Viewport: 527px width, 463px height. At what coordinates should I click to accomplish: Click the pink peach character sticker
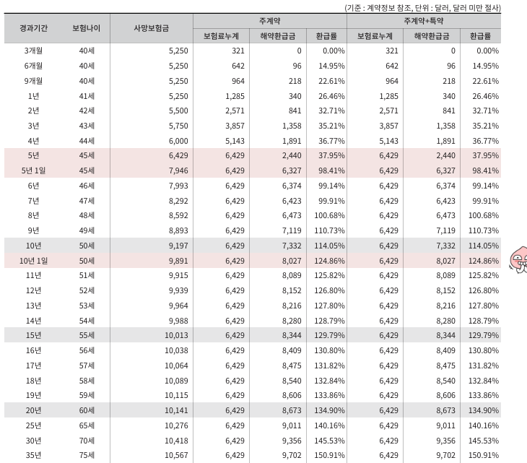coord(518,261)
